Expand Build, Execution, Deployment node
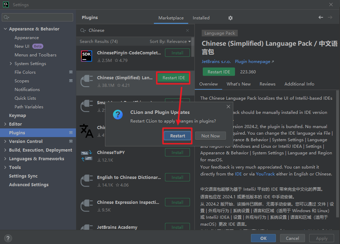The height and width of the screenshot is (244, 340). point(5,150)
